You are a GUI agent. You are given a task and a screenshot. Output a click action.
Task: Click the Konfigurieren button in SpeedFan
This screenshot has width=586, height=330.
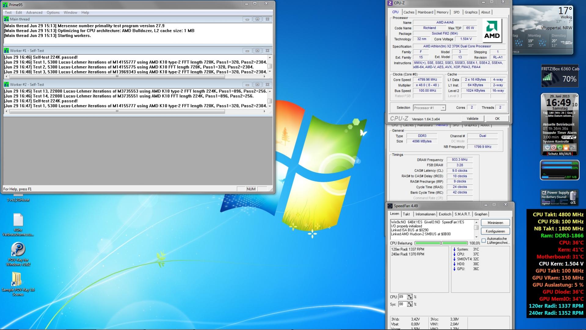pos(495,231)
